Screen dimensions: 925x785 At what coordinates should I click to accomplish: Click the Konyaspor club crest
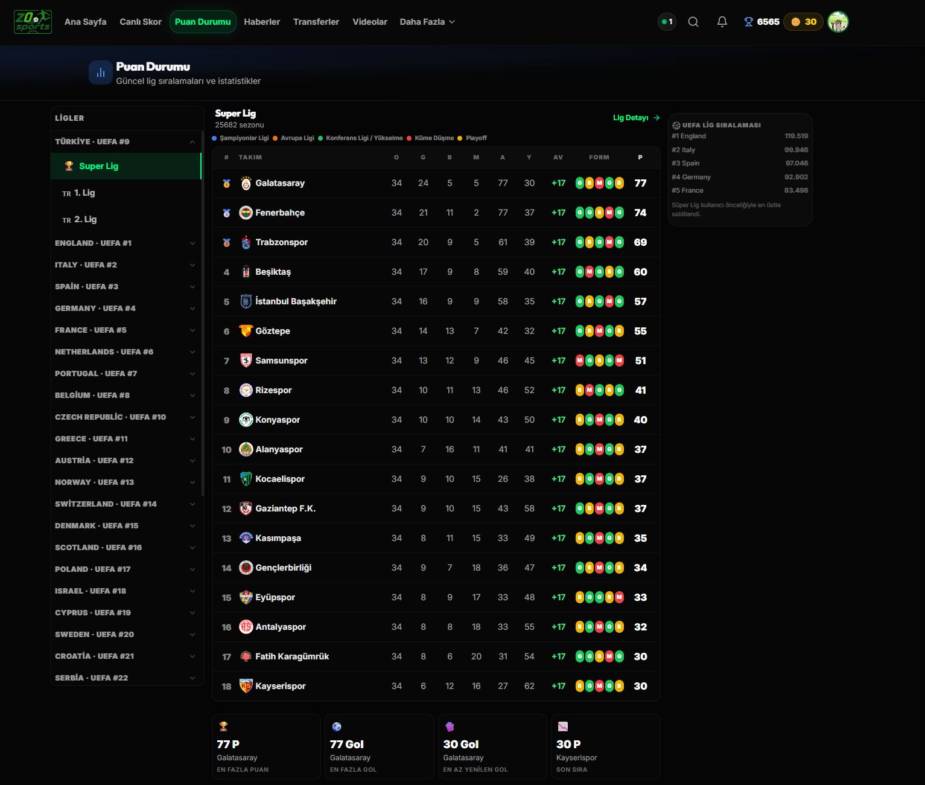point(246,420)
